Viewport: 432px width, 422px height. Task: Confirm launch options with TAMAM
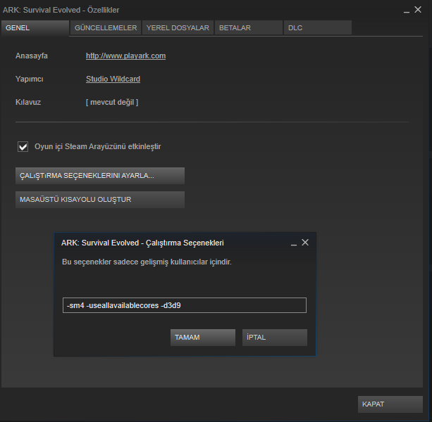(x=203, y=338)
